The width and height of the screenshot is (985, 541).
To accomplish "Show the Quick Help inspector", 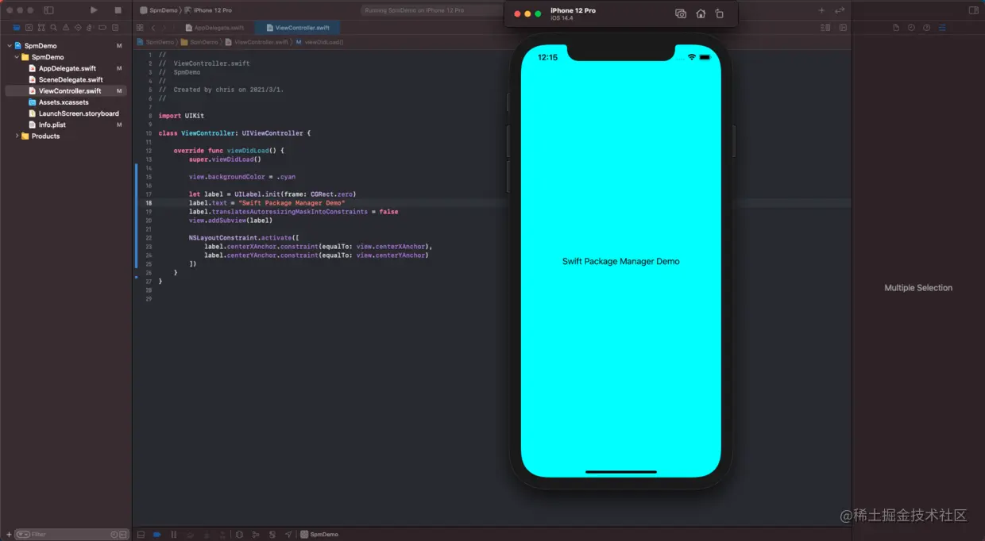I will tap(926, 27).
